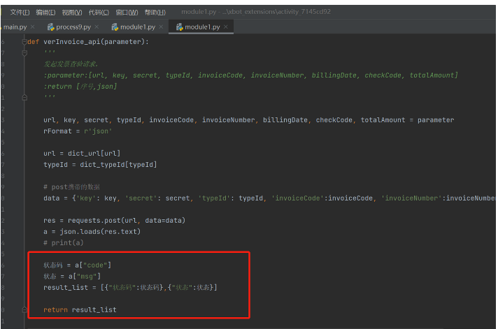This screenshot has width=498, height=329.
Task: Close the active module1.py tab
Action: tap(226, 27)
